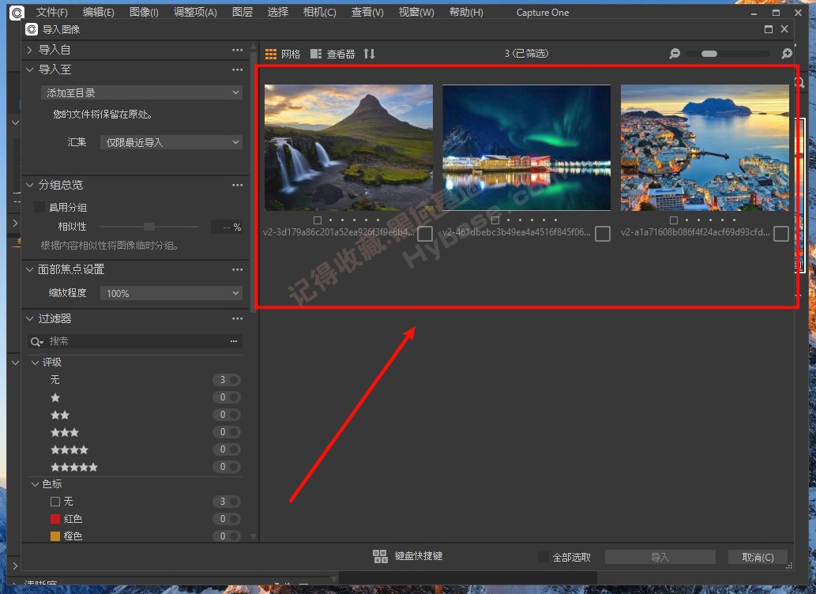Click the 导入 import button
The height and width of the screenshot is (594, 816).
point(660,557)
